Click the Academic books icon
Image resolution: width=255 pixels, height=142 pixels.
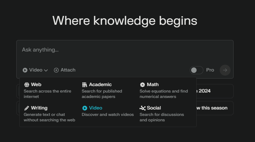pyautogui.click(x=85, y=85)
